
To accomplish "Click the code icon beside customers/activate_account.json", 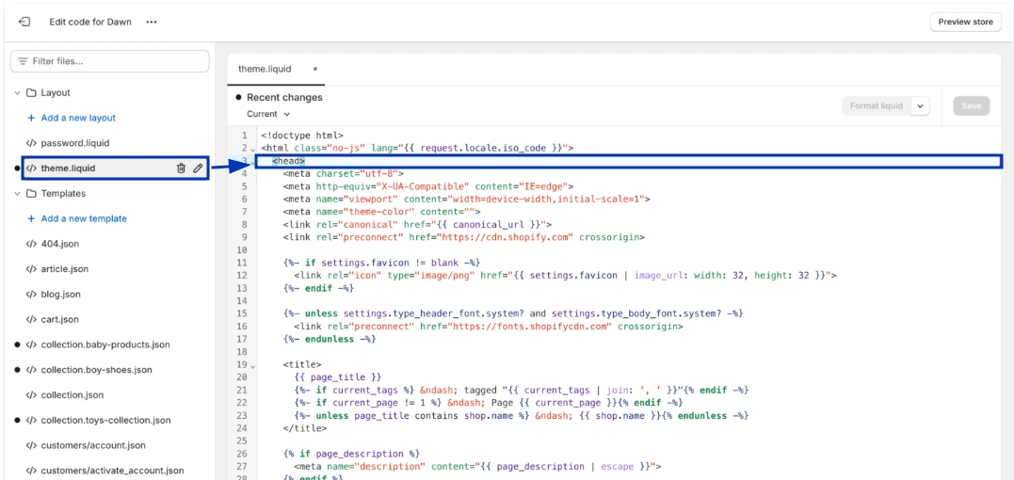I will (31, 471).
